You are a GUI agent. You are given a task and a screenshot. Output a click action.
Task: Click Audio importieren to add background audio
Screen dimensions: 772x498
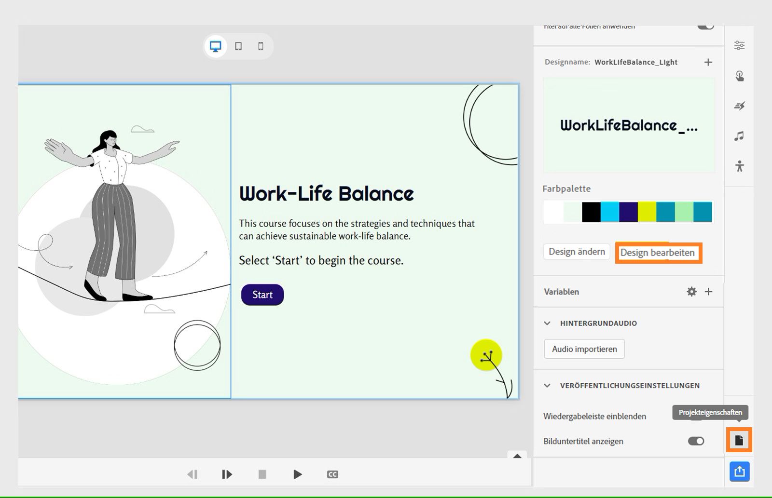click(584, 349)
